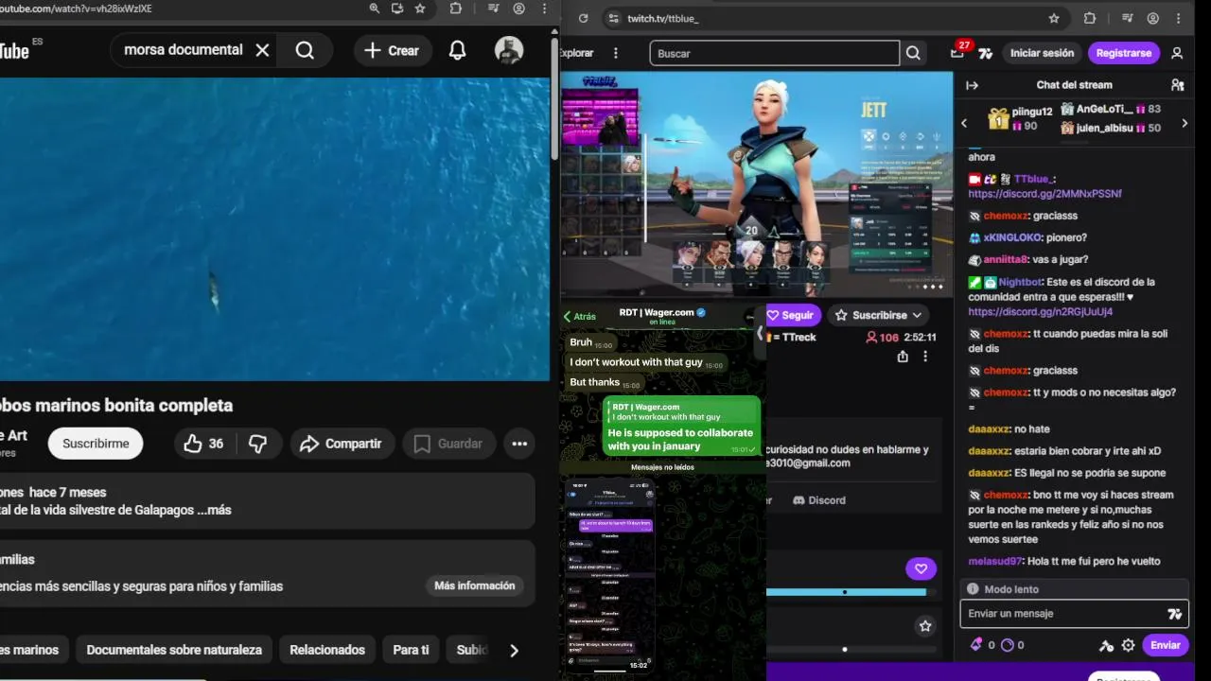The width and height of the screenshot is (1211, 681).
Task: Open stream options three-dot menu
Action: 925,357
